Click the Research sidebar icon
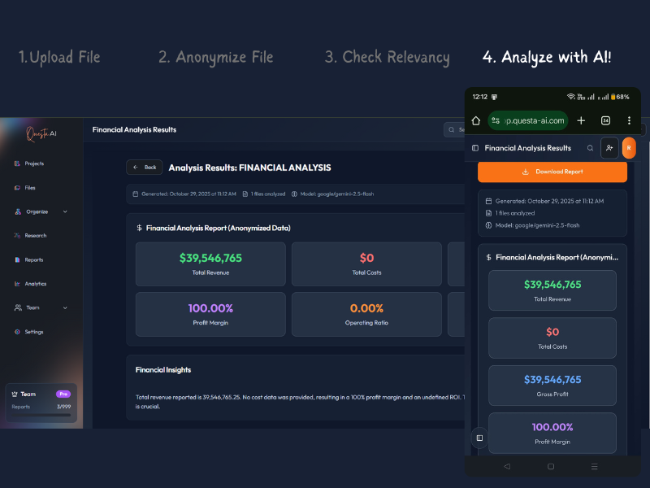Viewport: 650px width, 488px height. (x=17, y=236)
